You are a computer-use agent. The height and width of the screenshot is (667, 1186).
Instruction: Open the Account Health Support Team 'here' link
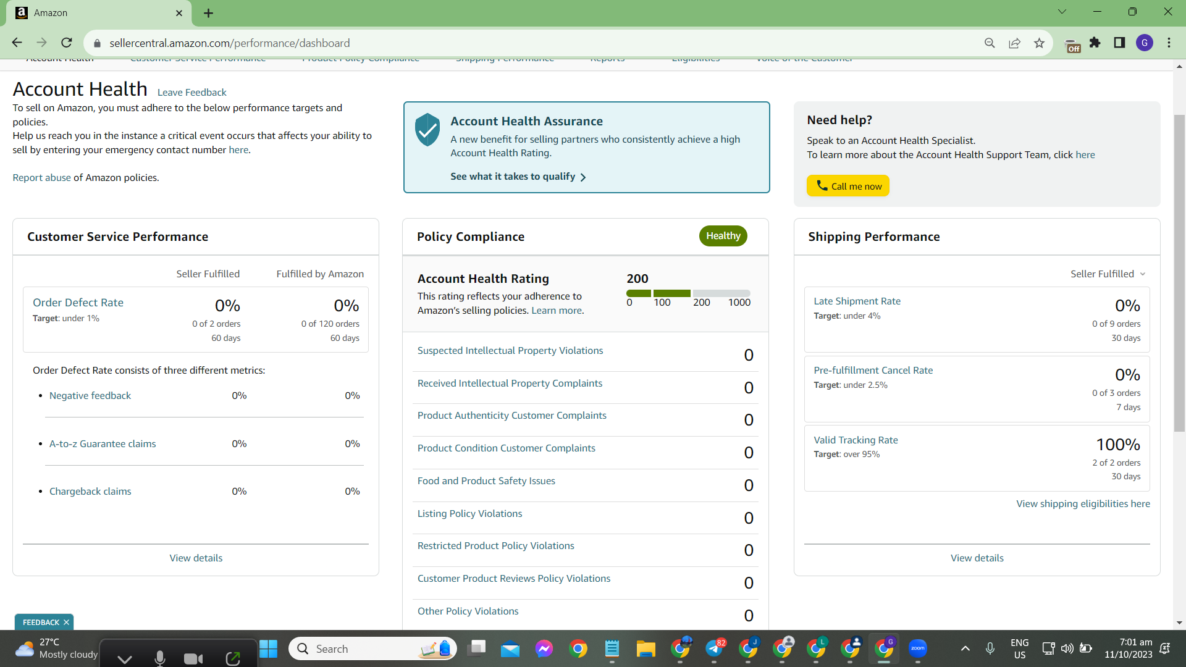pos(1085,155)
